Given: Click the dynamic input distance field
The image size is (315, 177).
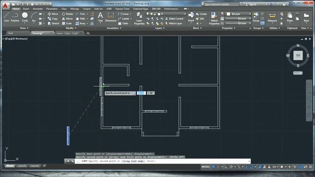Looking at the screenshot, I should pyautogui.click(x=141, y=93).
